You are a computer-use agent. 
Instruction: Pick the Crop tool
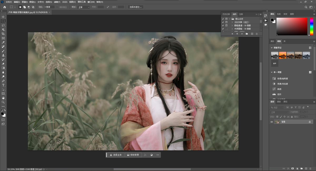(3, 34)
